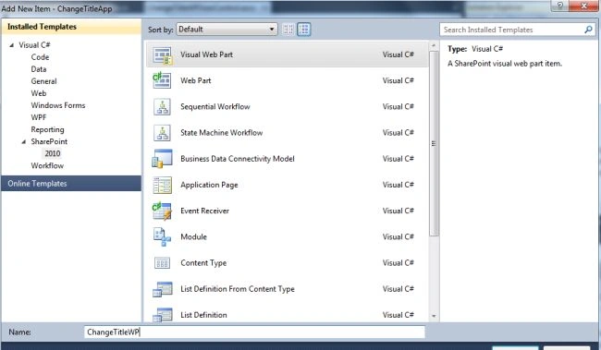Pick the Business Data Connectivity Model icon

162,159
